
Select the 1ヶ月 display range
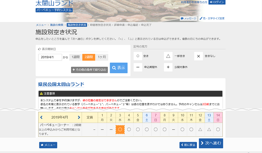[102, 57]
